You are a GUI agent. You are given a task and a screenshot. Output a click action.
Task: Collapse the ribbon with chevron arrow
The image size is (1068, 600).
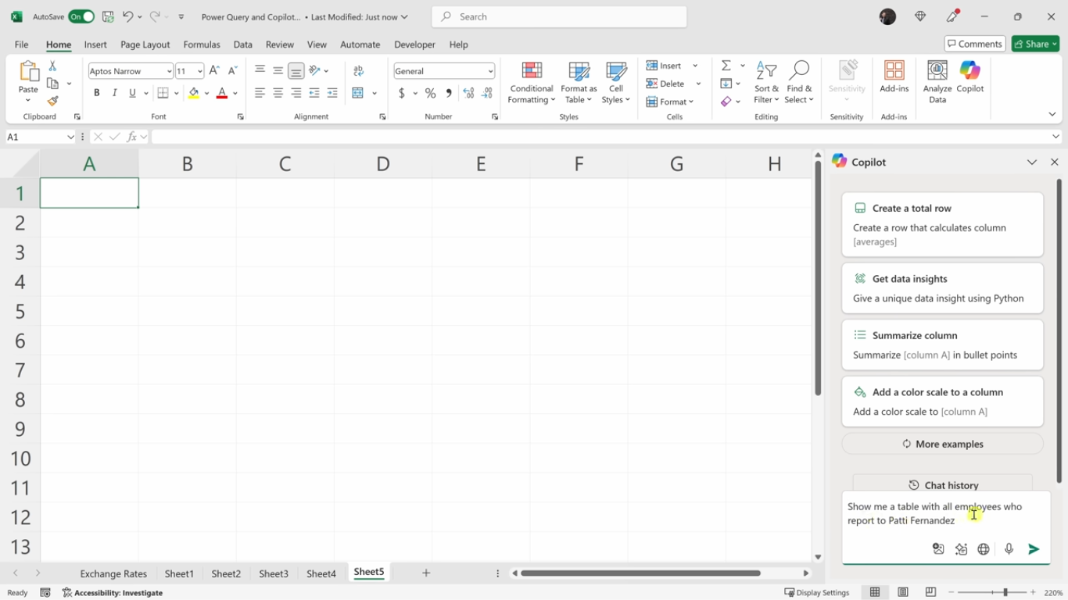1052,114
